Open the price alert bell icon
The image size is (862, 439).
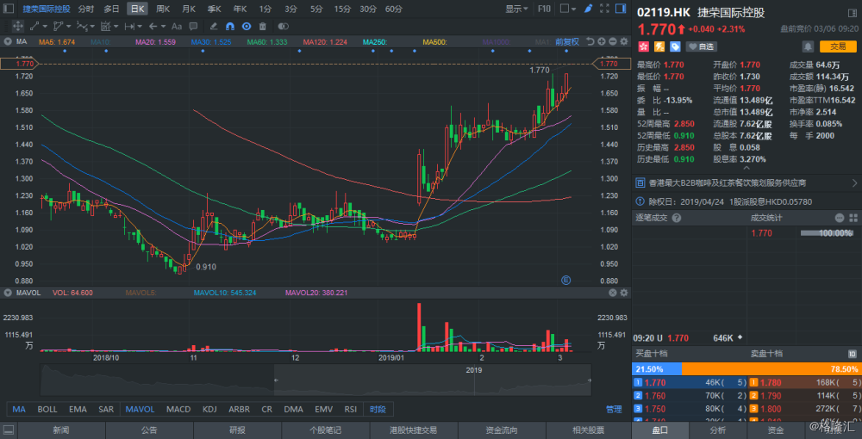806,46
